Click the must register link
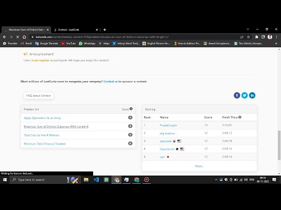This screenshot has width=281, height=210. pos(40,60)
